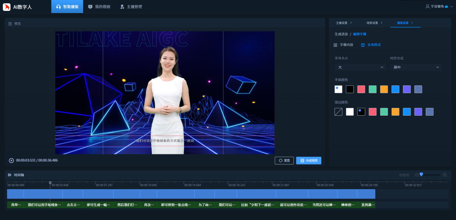Pick gray-blue font color swatch

pos(418,89)
